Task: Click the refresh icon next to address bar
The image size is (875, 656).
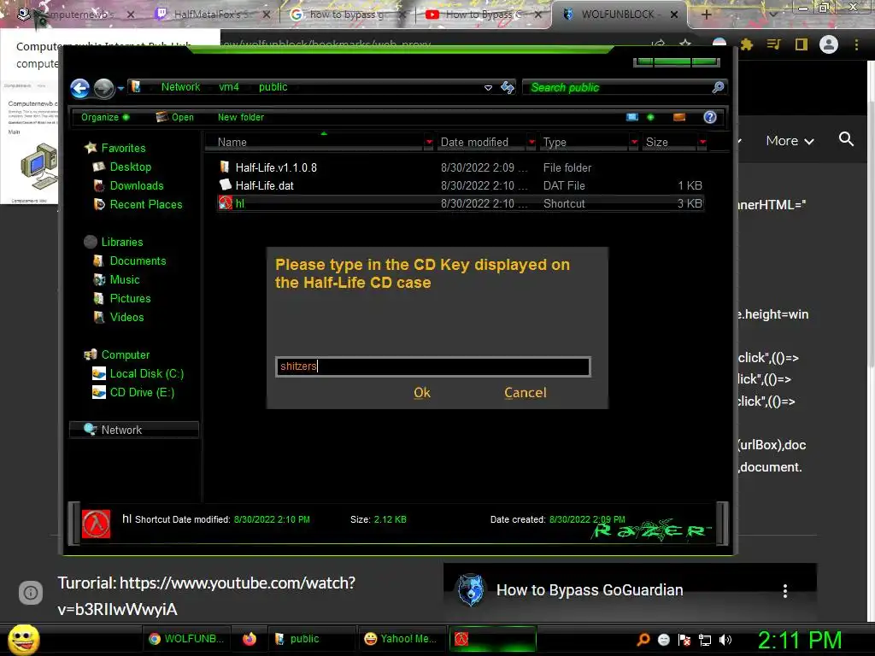Action: point(508,87)
